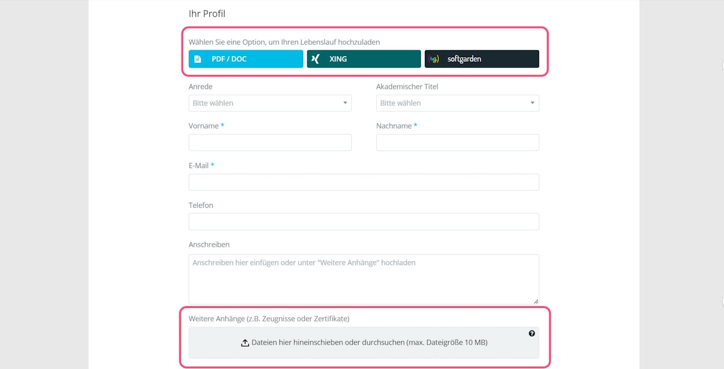Click the softgarden logo icon

pos(434,59)
